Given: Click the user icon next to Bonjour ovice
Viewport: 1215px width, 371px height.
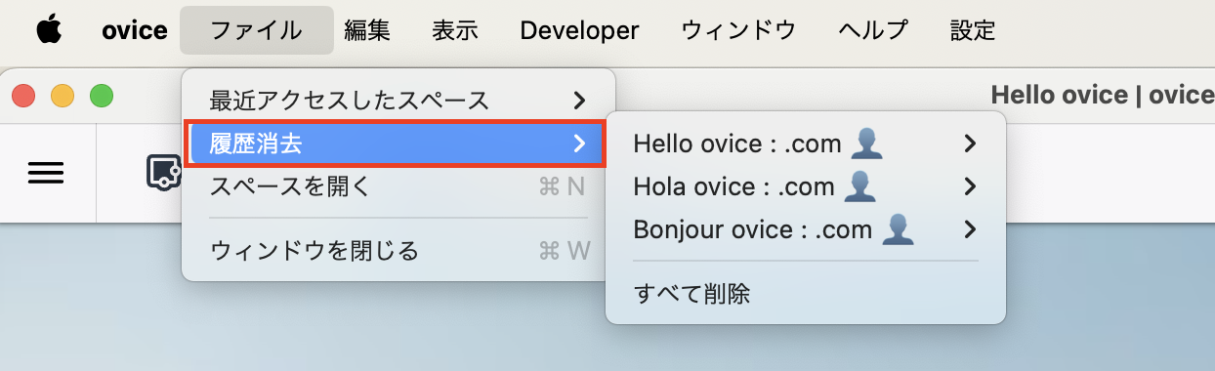Looking at the screenshot, I should click(898, 229).
